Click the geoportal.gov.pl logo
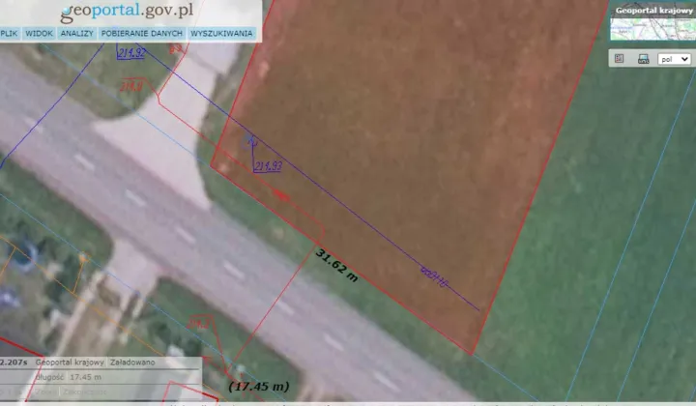The height and width of the screenshot is (406, 696). click(127, 12)
